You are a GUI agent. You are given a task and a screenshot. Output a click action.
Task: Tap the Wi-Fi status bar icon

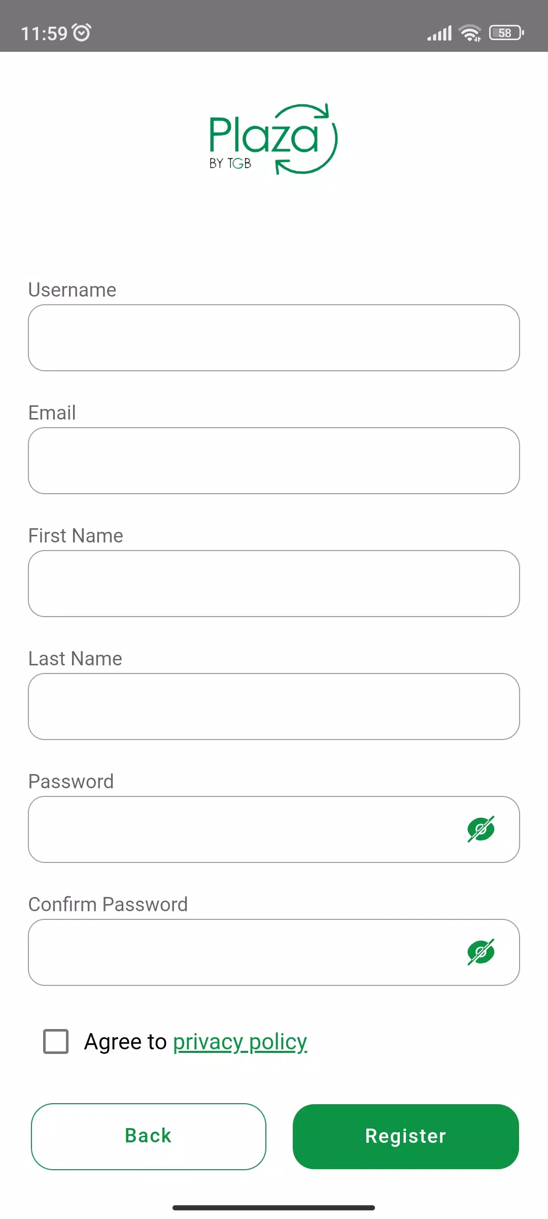470,33
